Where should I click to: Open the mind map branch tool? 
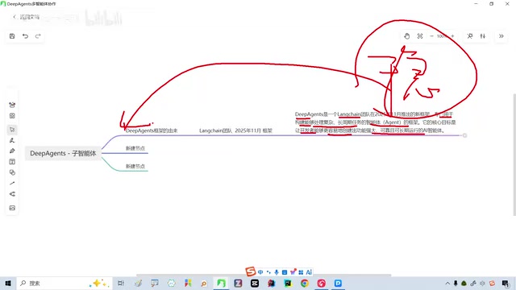(x=12, y=194)
